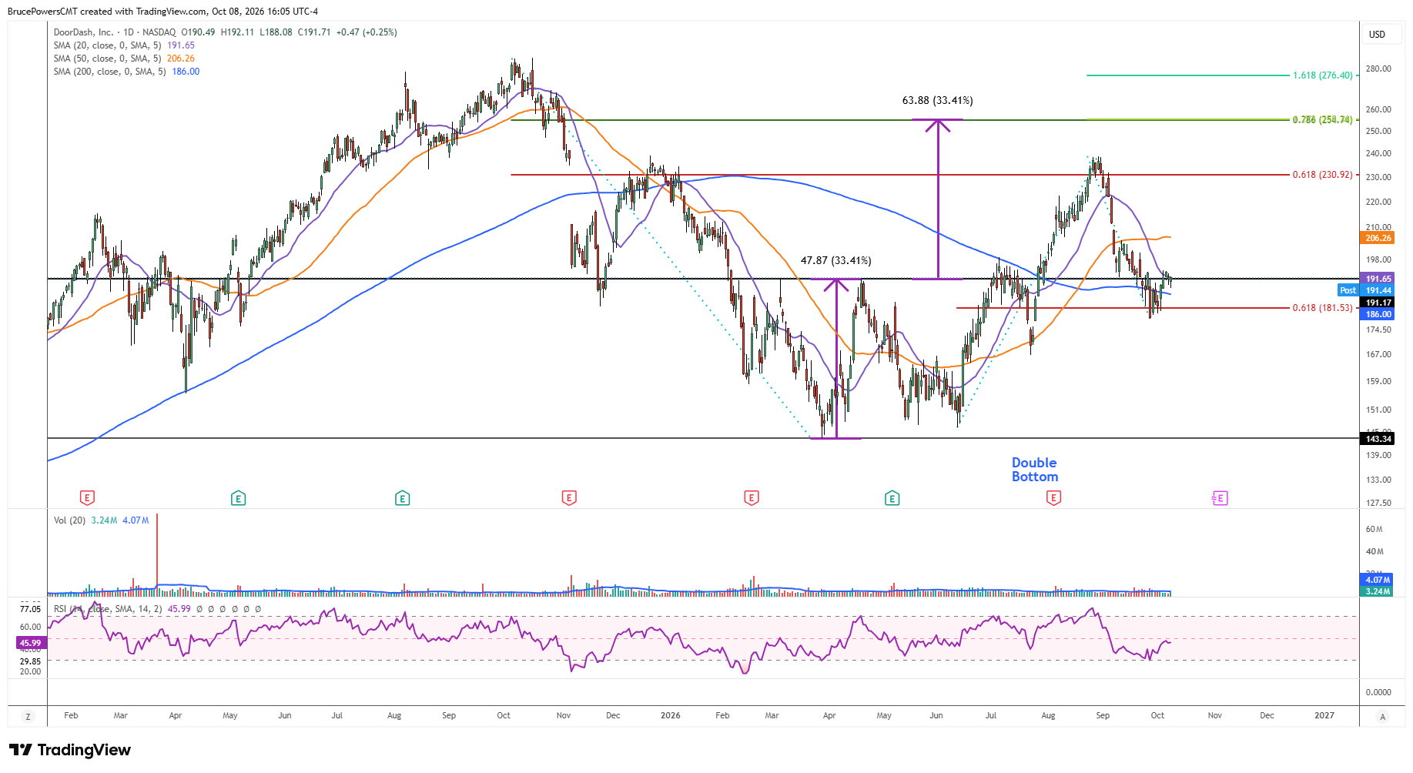Click the Post 191.44 price label

pos(1366,290)
